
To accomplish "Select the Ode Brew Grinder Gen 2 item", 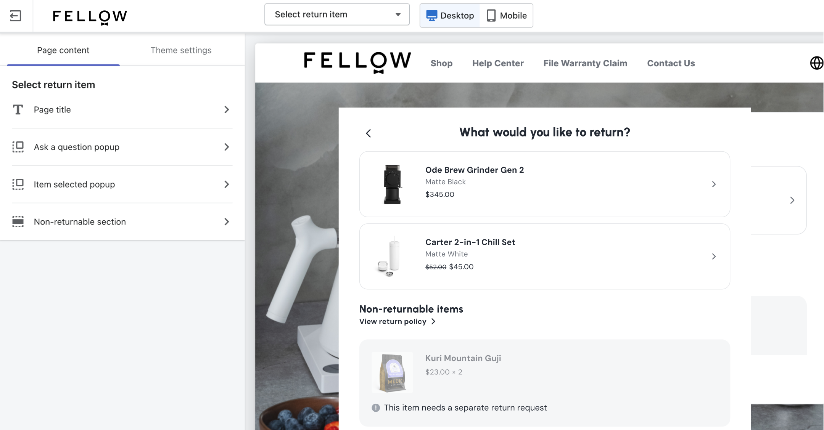I will pyautogui.click(x=544, y=184).
